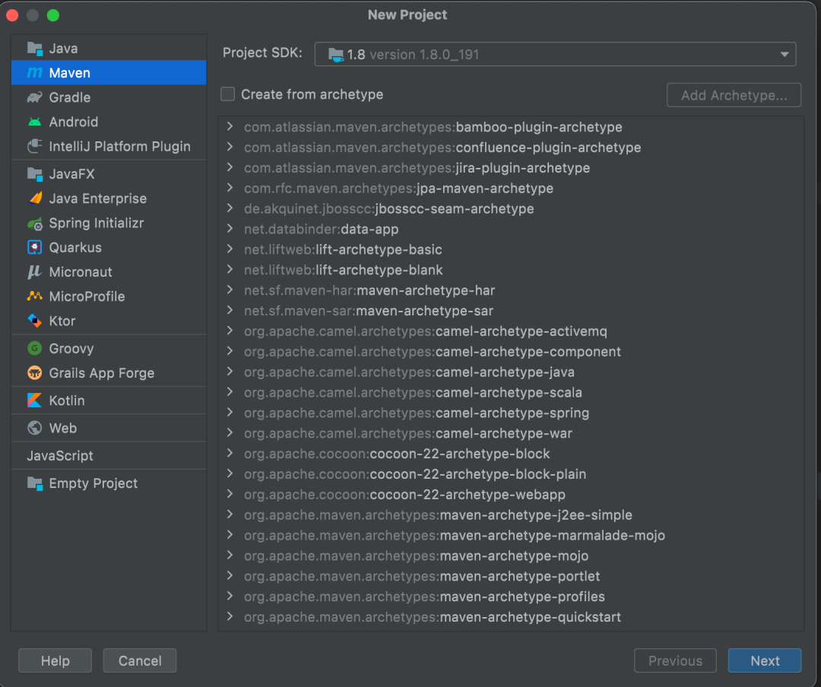Click the Kotlin K icon
This screenshot has height=687, width=821.
pyautogui.click(x=34, y=400)
